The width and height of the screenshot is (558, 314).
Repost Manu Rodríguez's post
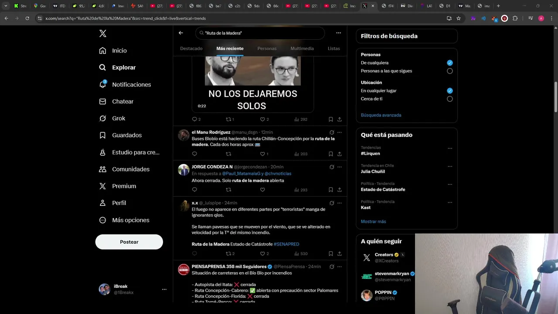point(228,154)
